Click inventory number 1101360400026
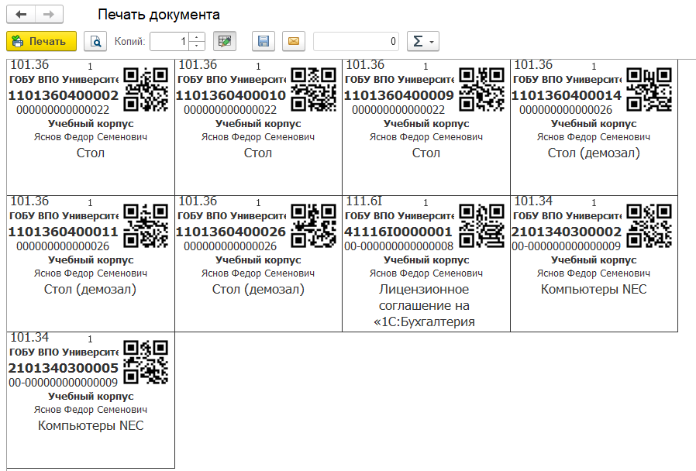 click(x=231, y=232)
